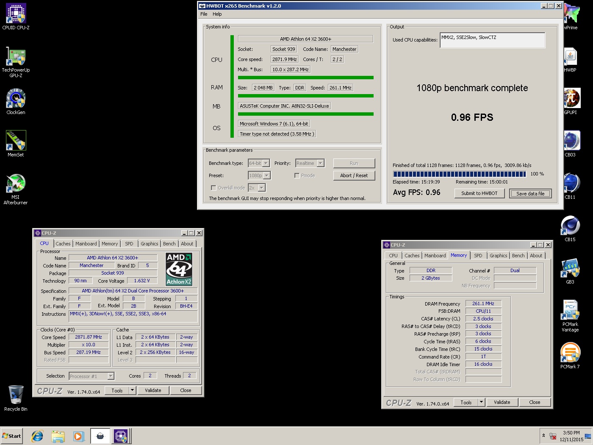Open the MemSet desktop shortcut
Screen dimensions: 593x445
pos(16,144)
